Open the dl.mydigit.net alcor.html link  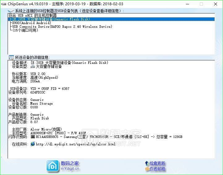pos(76,144)
